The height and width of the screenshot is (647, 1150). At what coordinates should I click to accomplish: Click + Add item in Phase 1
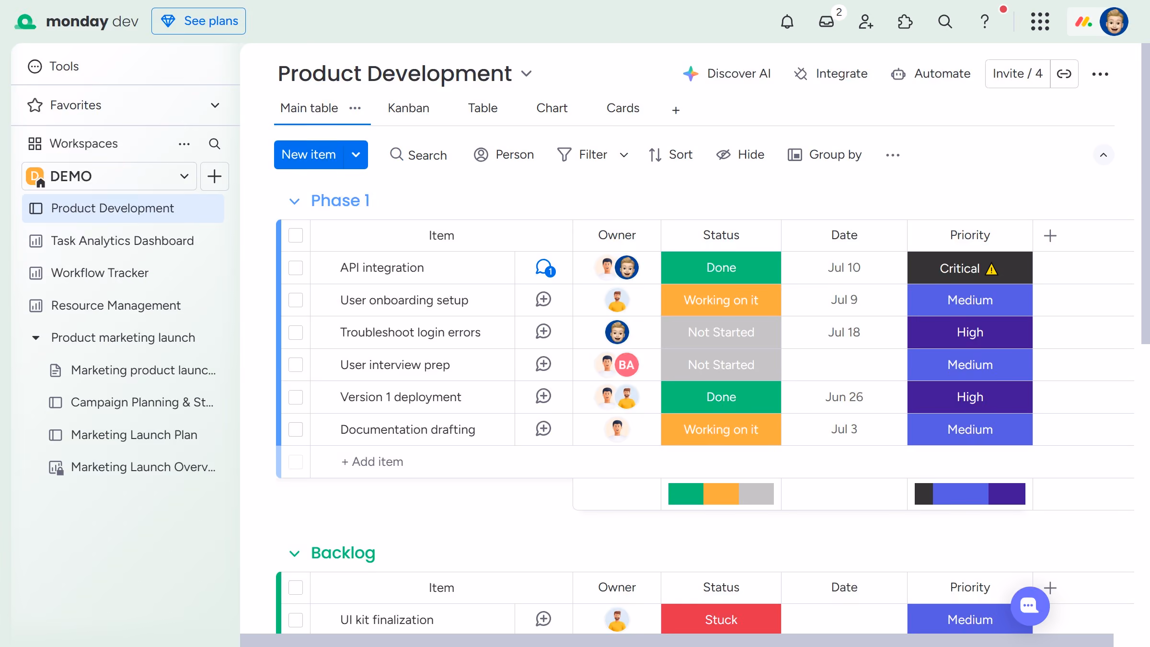pyautogui.click(x=372, y=462)
